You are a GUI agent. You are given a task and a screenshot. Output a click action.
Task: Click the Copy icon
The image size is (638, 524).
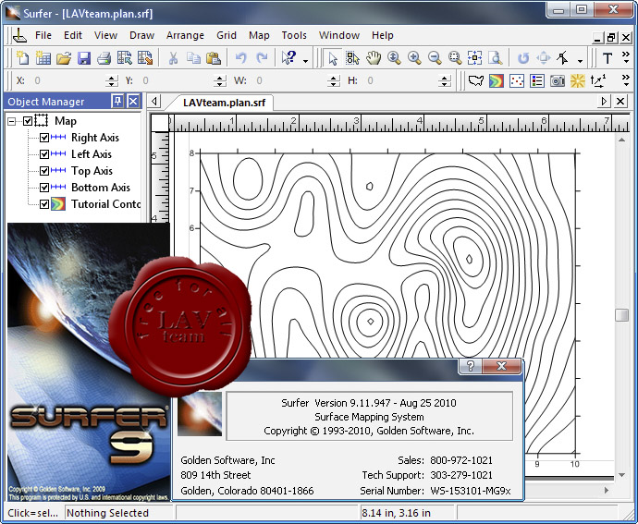pyautogui.click(x=193, y=58)
